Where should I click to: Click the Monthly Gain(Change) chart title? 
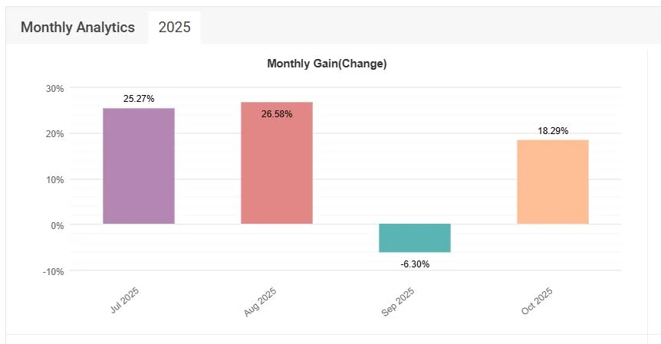327,64
